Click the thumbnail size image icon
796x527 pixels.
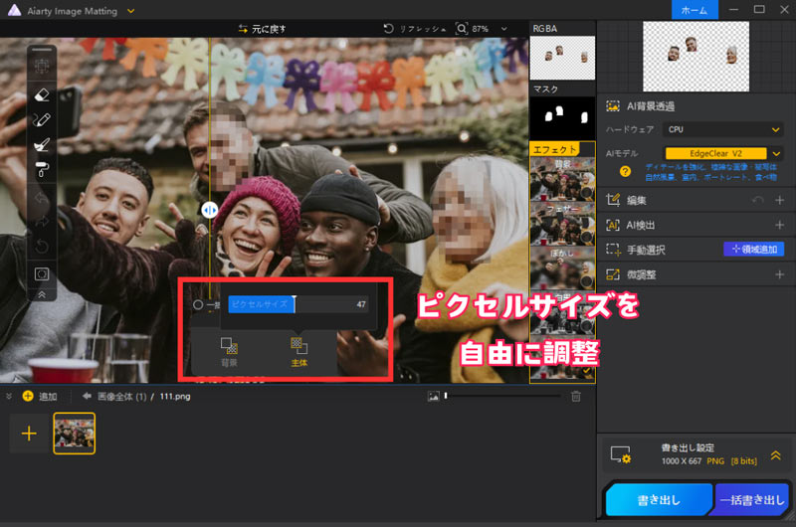point(433,396)
